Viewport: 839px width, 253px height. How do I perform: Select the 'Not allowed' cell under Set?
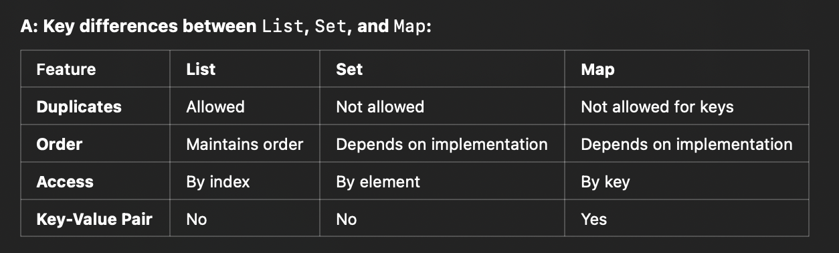pyautogui.click(x=380, y=106)
